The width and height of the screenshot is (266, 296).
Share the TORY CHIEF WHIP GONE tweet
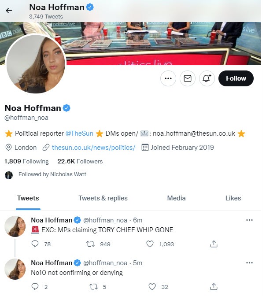[x=214, y=244]
